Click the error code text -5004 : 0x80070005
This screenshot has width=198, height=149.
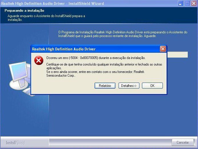[83, 58]
